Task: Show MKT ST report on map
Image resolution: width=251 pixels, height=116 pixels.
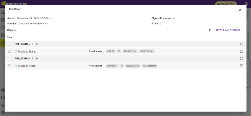Action: [241, 51]
